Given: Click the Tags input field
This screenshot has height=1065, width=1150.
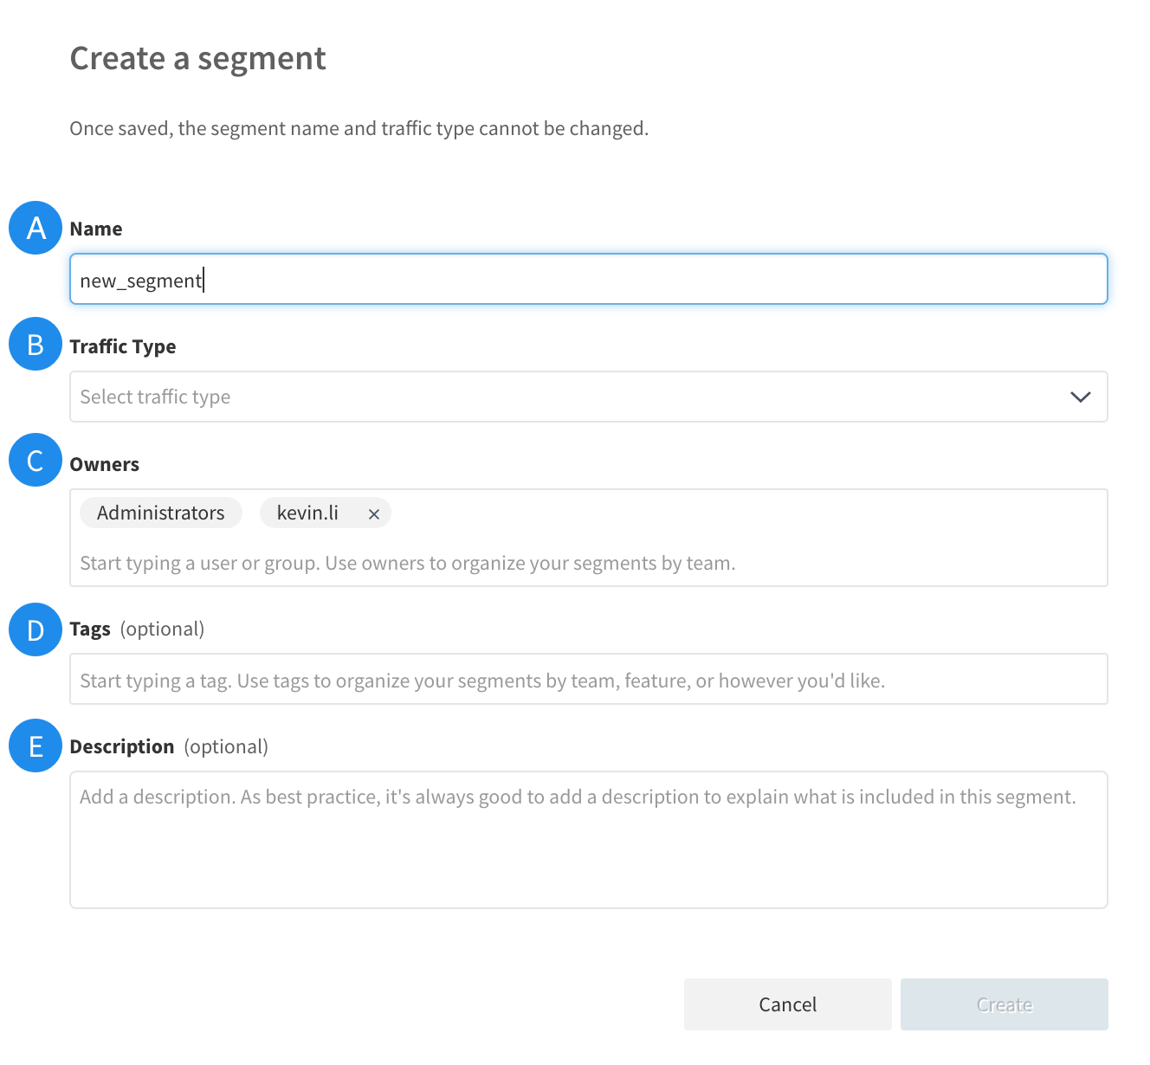Looking at the screenshot, I should coord(589,679).
